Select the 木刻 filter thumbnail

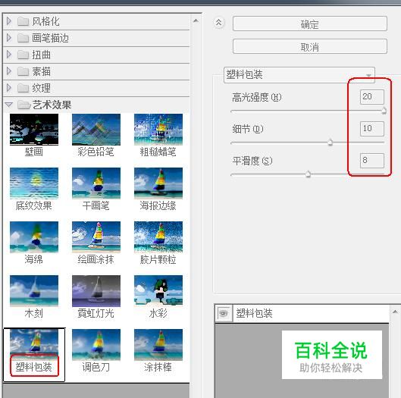pyautogui.click(x=34, y=291)
